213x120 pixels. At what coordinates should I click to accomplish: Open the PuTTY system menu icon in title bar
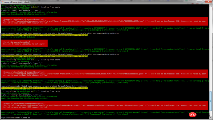tap(2, 2)
